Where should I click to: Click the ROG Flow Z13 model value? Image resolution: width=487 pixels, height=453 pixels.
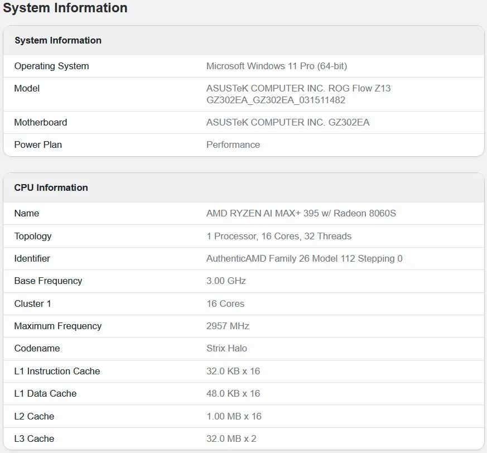coord(298,94)
